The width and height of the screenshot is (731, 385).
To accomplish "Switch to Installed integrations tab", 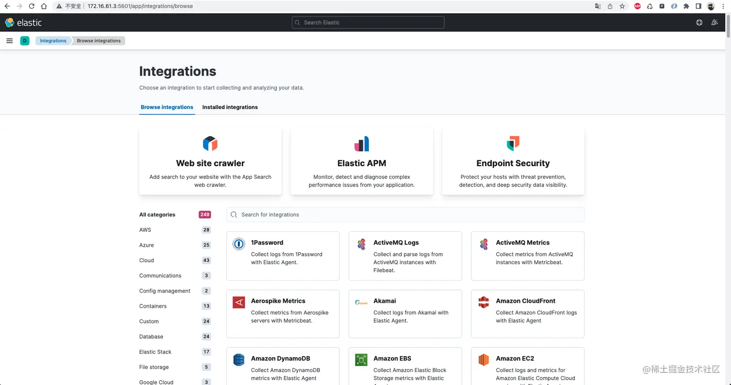I will 230,107.
